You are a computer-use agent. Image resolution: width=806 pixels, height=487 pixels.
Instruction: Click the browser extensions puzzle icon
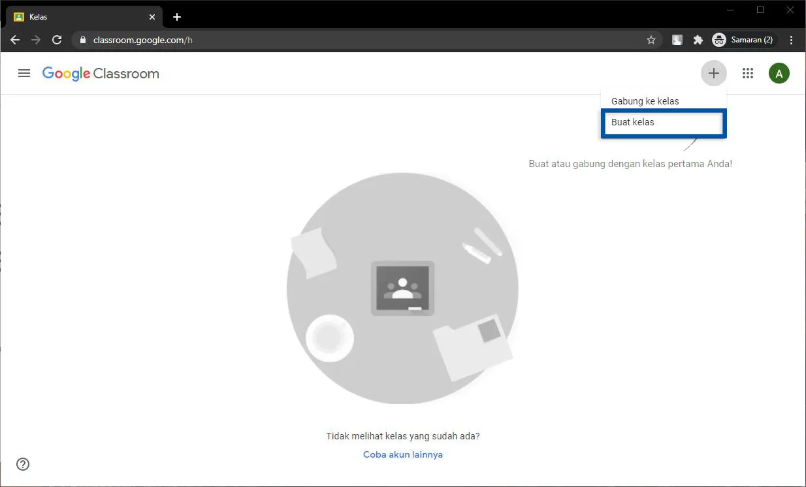[x=698, y=40]
